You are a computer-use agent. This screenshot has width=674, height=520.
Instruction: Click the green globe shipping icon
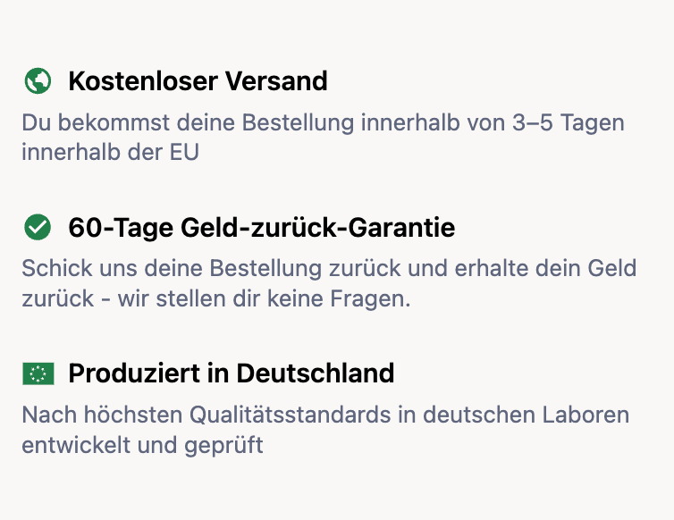coord(37,81)
